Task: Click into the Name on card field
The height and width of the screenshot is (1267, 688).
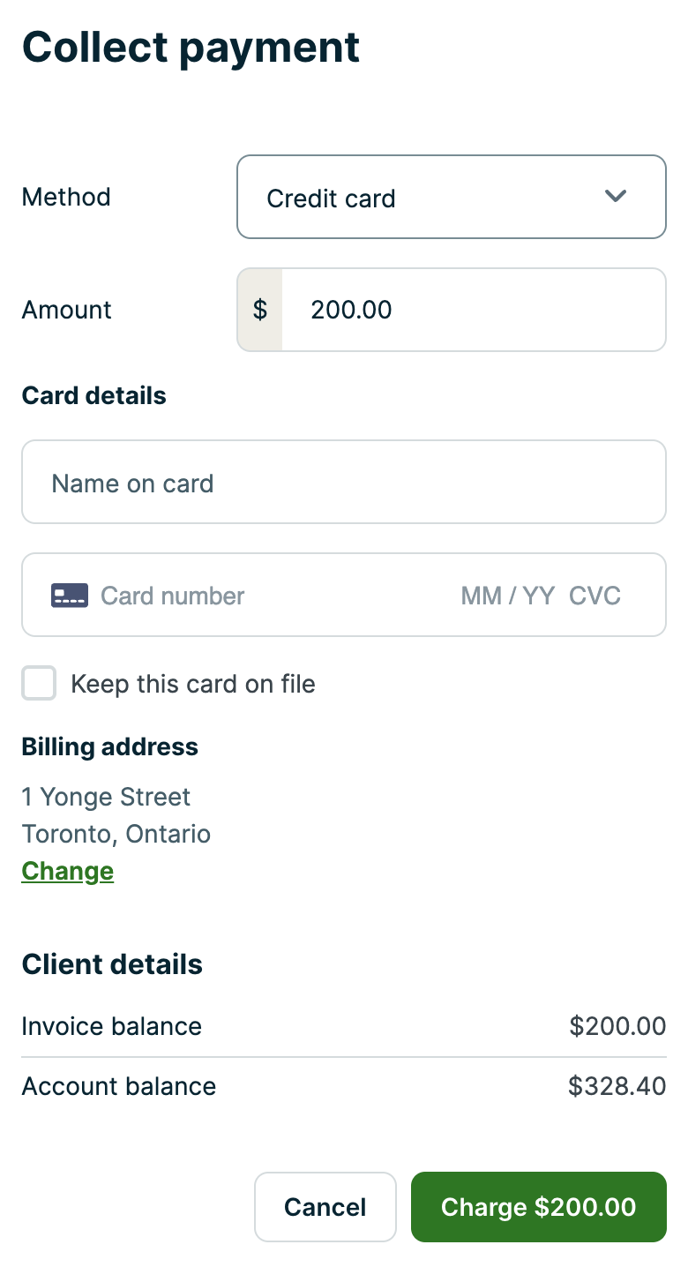Action: click(343, 483)
